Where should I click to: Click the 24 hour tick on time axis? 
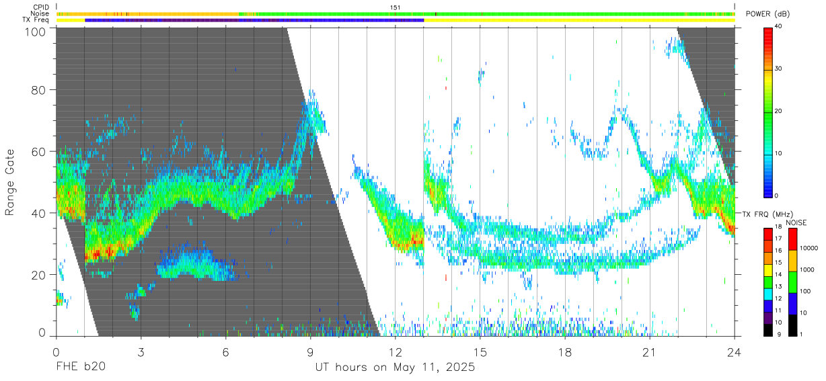coord(735,351)
